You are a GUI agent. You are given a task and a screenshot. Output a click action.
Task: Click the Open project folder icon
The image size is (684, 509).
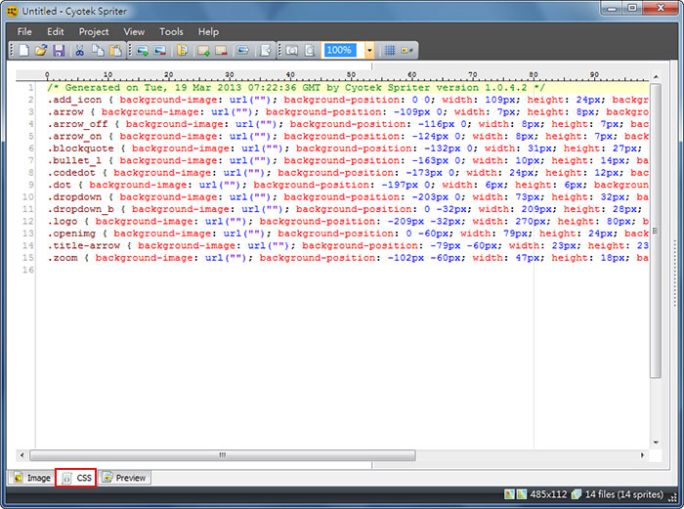pyautogui.click(x=41, y=50)
